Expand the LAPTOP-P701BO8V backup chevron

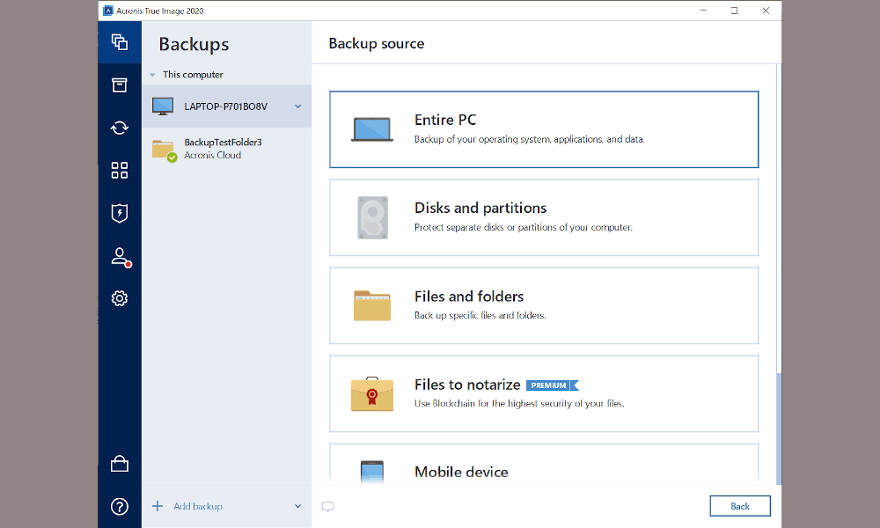click(298, 106)
